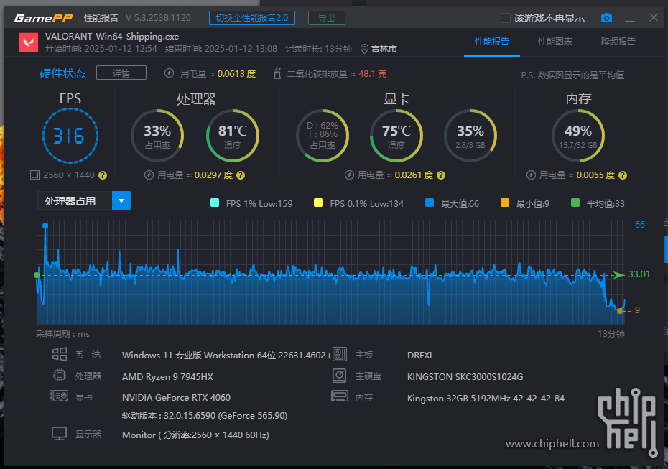Open the 降频报告 tab

(618, 42)
